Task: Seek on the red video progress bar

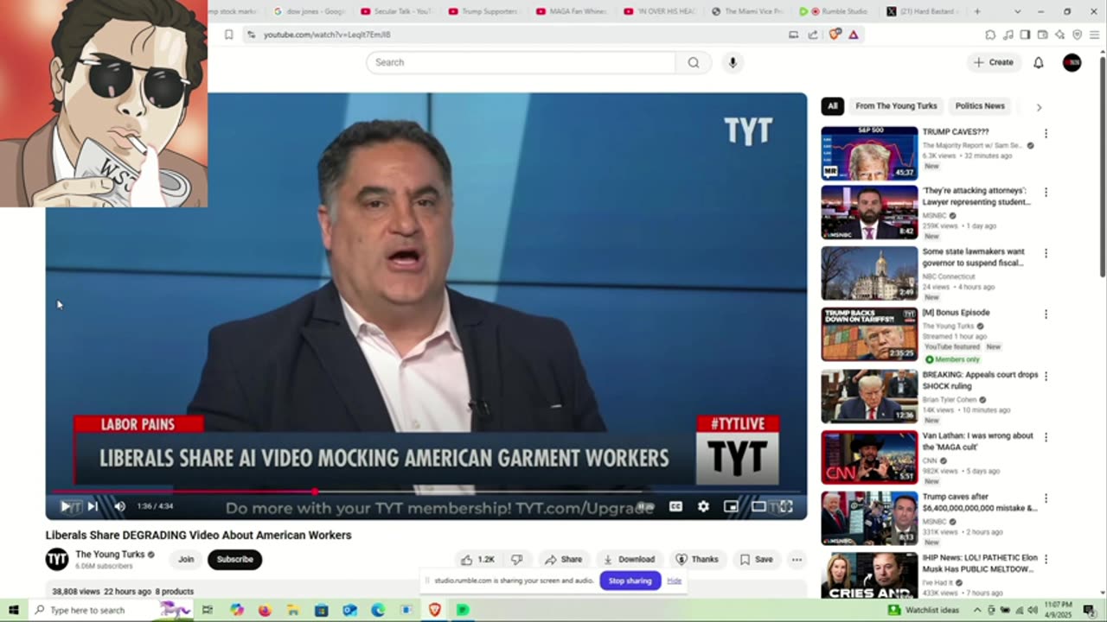Action: click(426, 492)
